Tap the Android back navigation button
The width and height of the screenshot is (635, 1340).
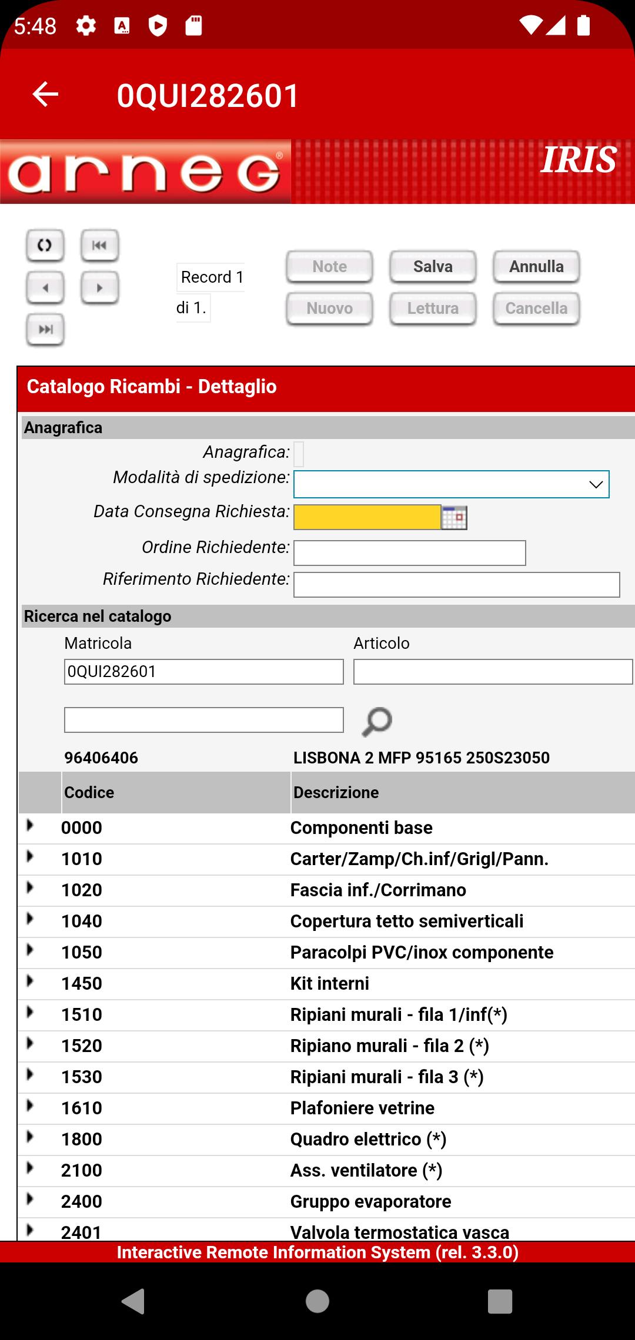pyautogui.click(x=133, y=1301)
